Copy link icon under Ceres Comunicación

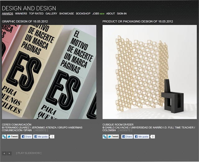coord(4,137)
